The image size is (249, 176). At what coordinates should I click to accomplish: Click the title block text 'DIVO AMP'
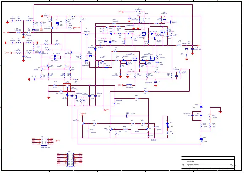(x=191, y=162)
